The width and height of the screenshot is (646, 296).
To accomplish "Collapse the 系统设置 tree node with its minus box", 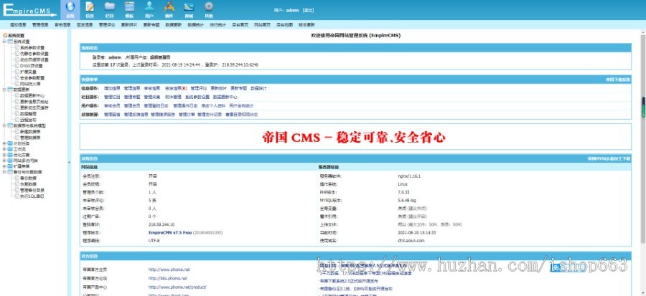I will tap(4, 42).
